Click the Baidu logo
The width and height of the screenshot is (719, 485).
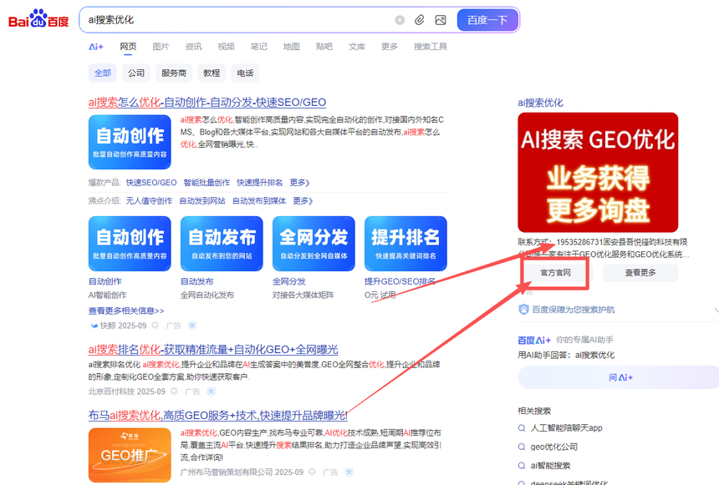point(38,20)
